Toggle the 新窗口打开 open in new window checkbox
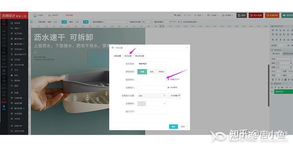Image resolution: width=293 pixels, height=147 pixels. (x=168, y=79)
